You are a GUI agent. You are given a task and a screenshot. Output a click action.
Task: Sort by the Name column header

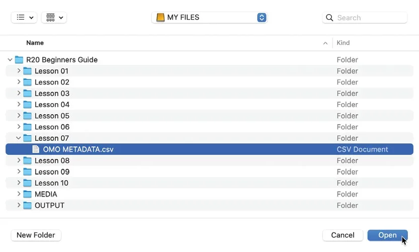point(35,43)
